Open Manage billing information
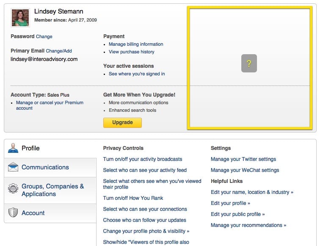The width and height of the screenshot is (323, 246). pos(136,44)
